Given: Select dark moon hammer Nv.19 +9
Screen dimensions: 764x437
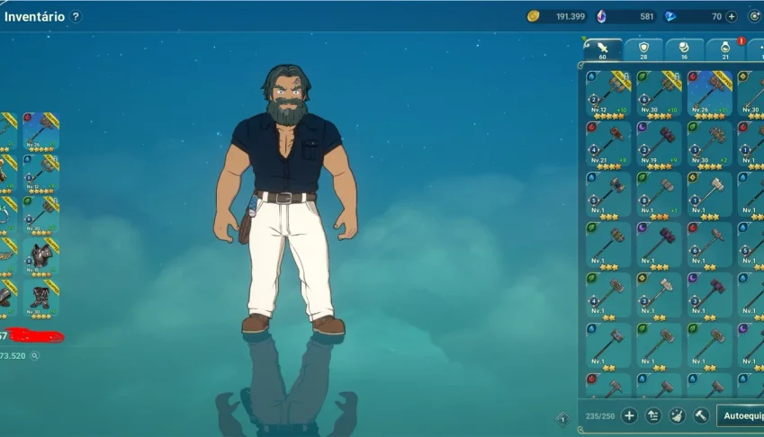Looking at the screenshot, I should tap(659, 145).
